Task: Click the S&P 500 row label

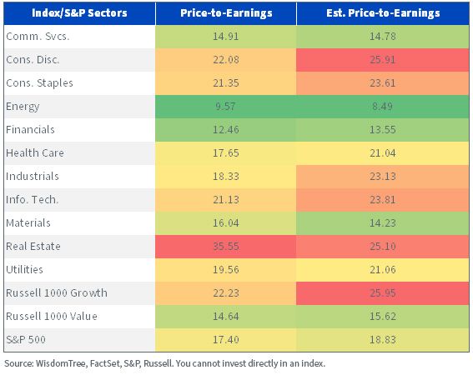Action: pyautogui.click(x=26, y=339)
